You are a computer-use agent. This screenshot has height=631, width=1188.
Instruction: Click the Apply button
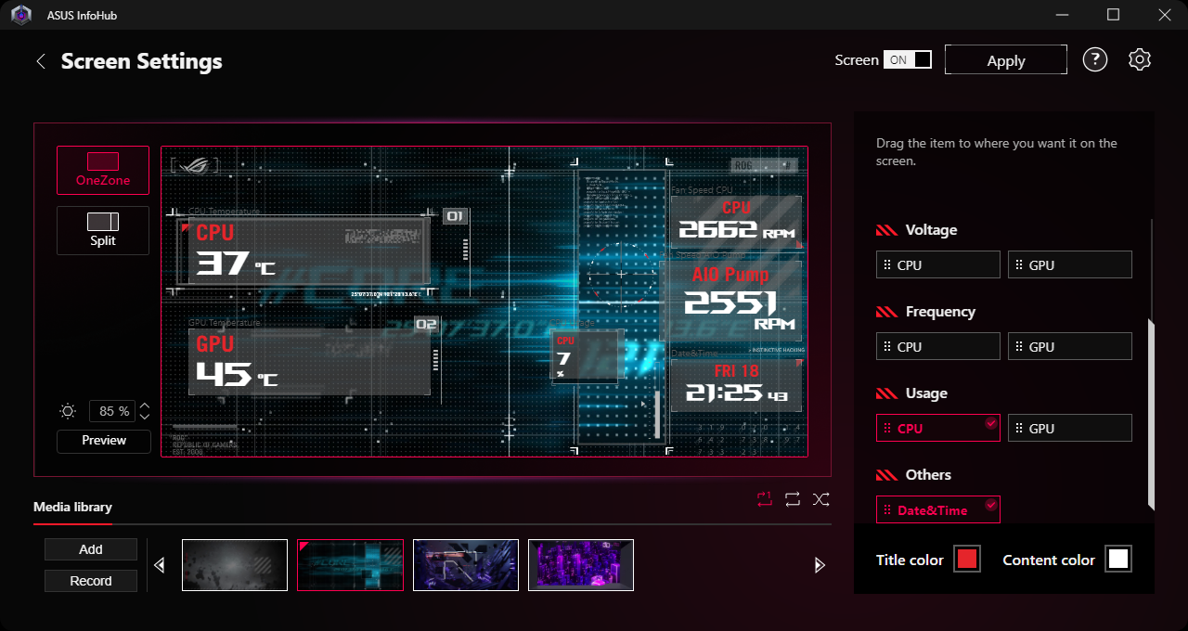coord(1006,60)
